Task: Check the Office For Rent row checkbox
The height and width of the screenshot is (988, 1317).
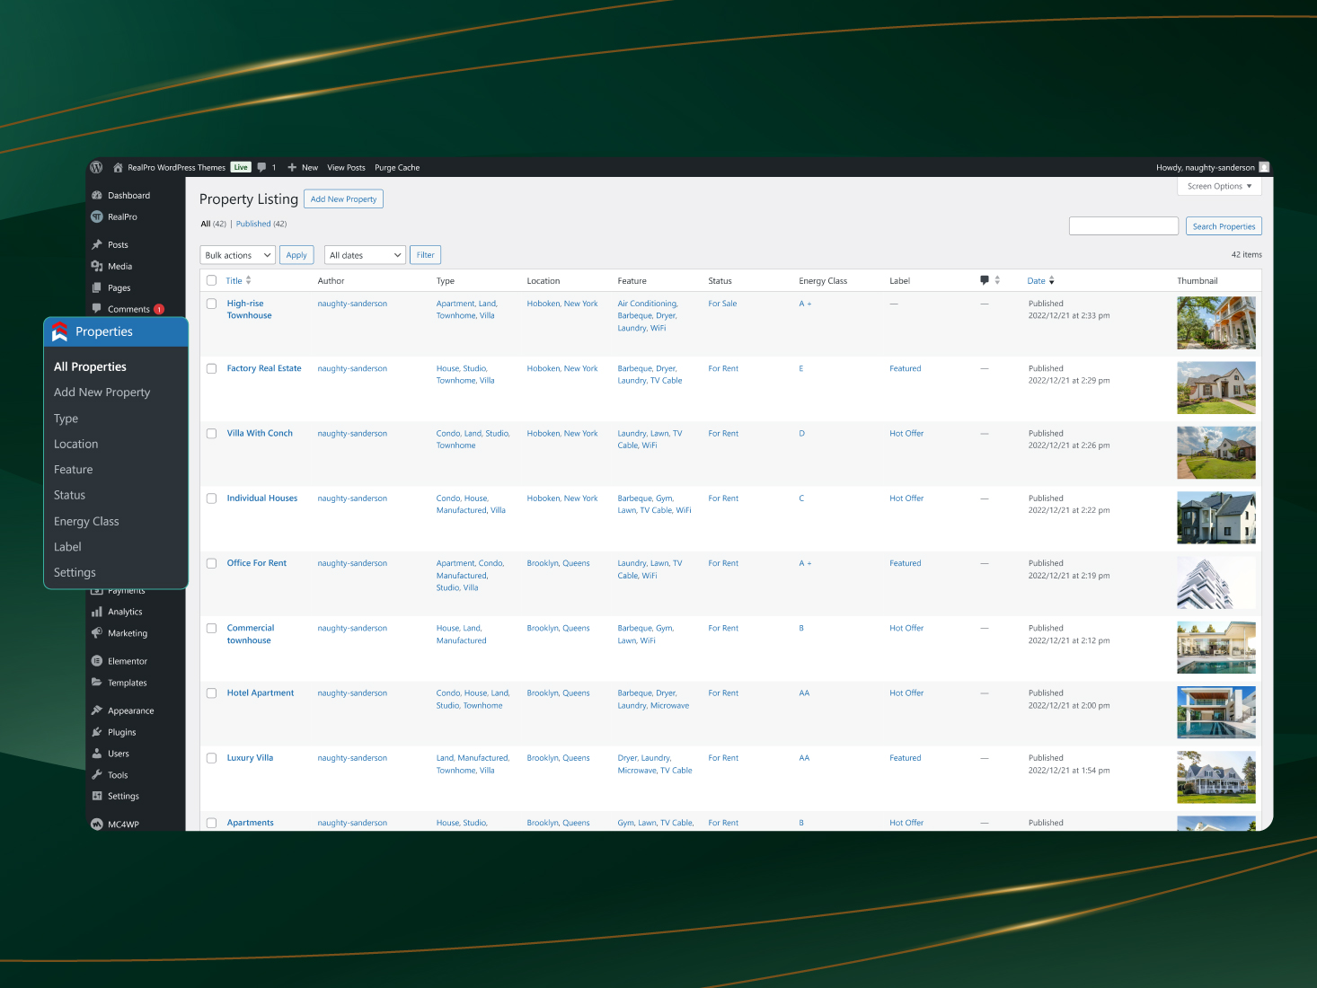Action: click(212, 563)
